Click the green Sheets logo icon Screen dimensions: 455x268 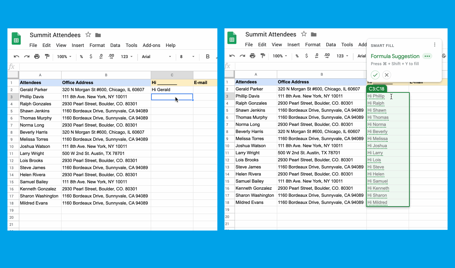point(16,39)
